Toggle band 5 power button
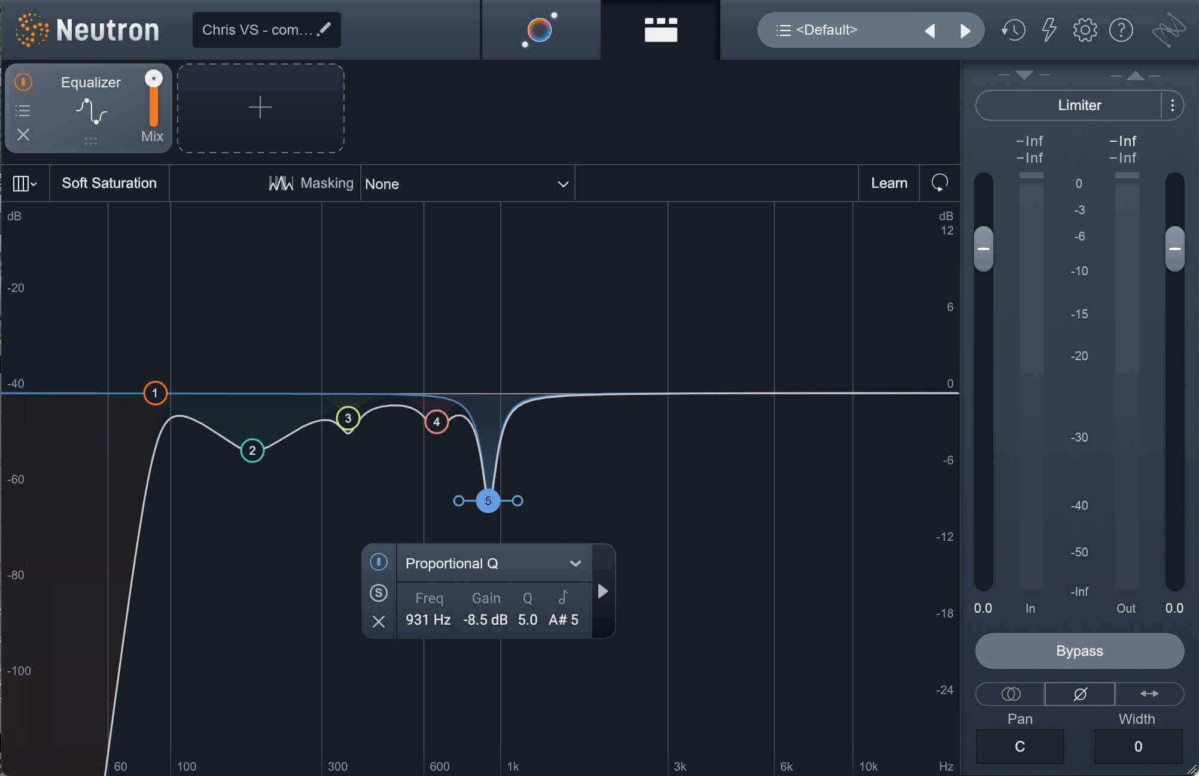 pyautogui.click(x=379, y=562)
